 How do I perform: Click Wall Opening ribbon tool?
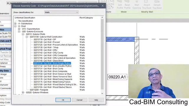(x=137, y=5)
